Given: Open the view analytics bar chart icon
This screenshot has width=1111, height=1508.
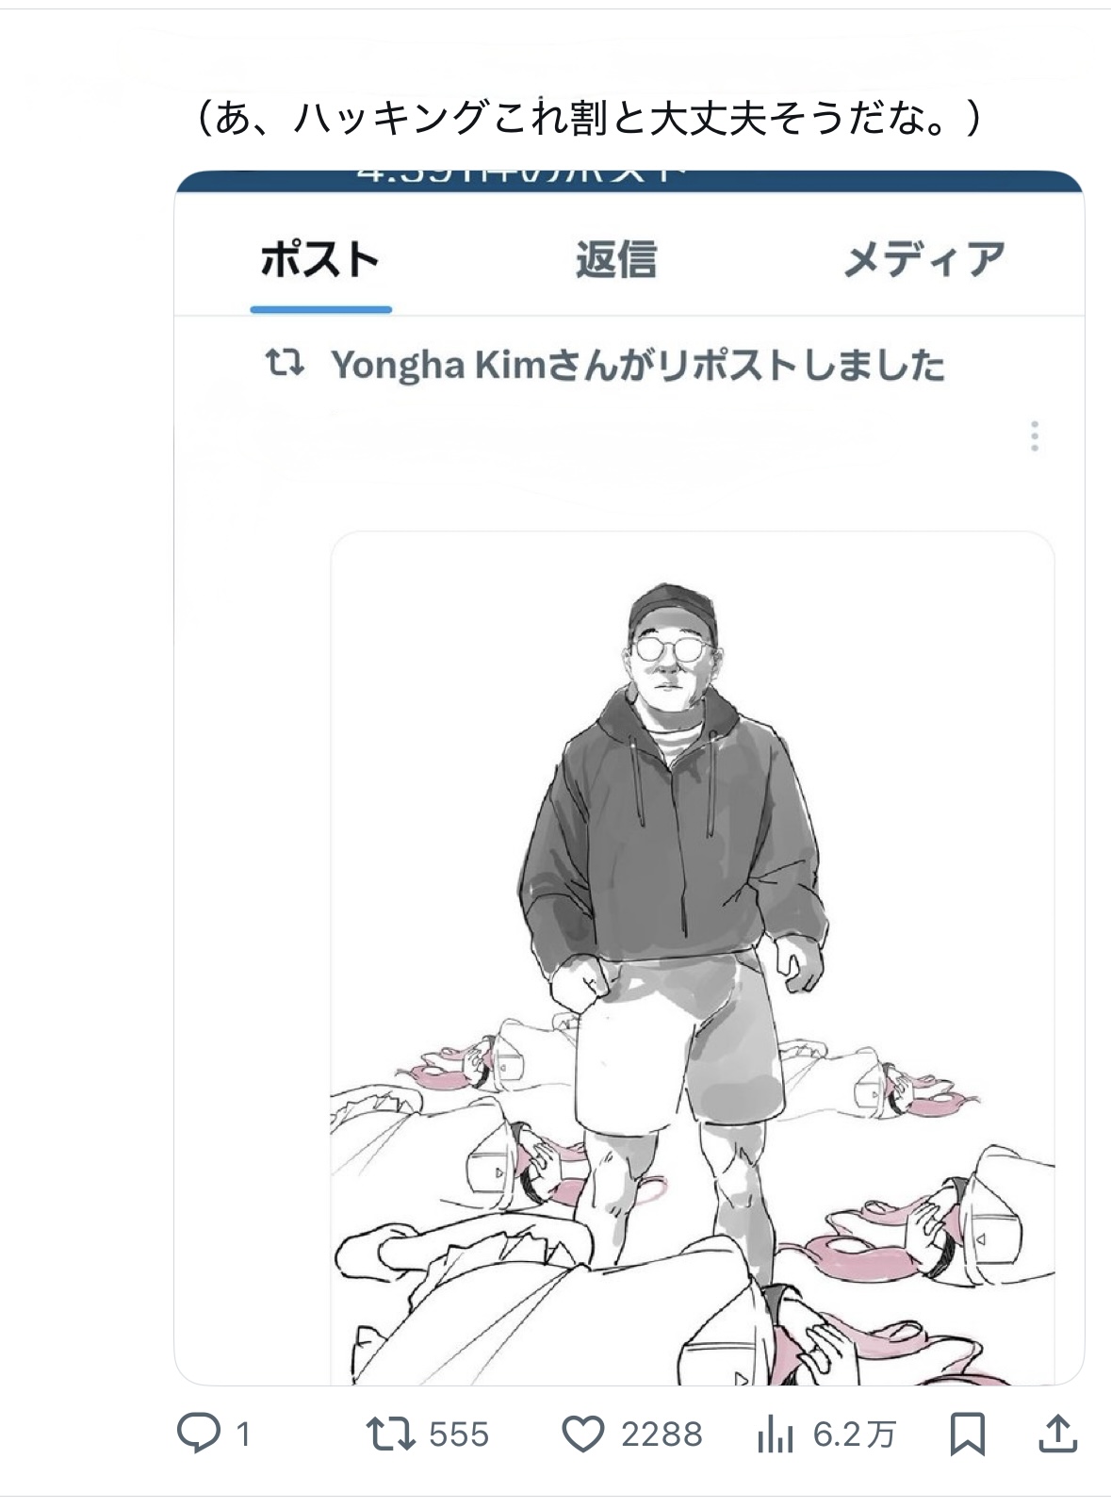Looking at the screenshot, I should click(x=775, y=1434).
